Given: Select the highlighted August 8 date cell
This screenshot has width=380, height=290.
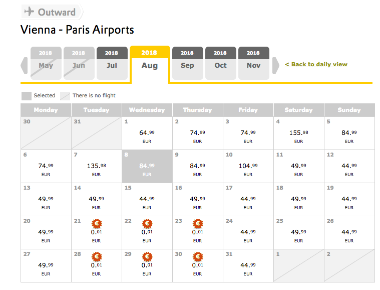Looking at the screenshot, I should [x=147, y=166].
